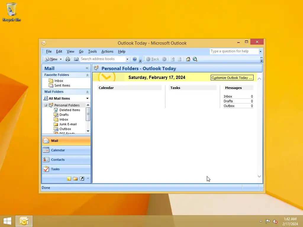Open Web toolbar options at right end
303x227 pixels.
coord(262,59)
